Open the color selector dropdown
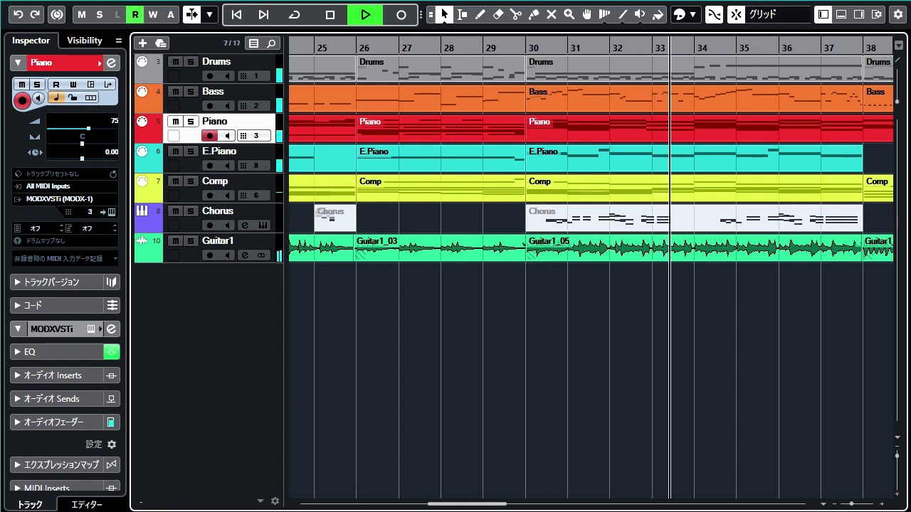 (693, 14)
